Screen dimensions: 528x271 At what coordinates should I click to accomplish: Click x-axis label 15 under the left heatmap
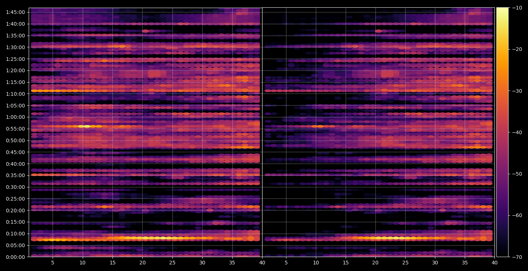pos(113,263)
